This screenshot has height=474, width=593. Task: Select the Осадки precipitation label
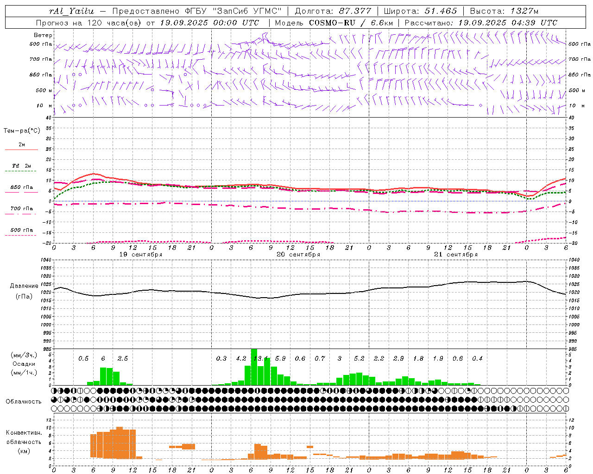(x=24, y=364)
